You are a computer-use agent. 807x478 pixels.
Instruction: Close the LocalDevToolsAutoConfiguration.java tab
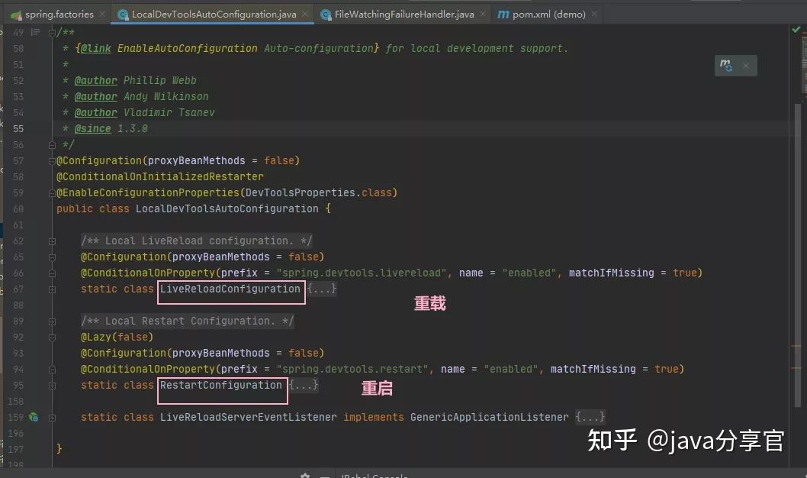[x=305, y=14]
